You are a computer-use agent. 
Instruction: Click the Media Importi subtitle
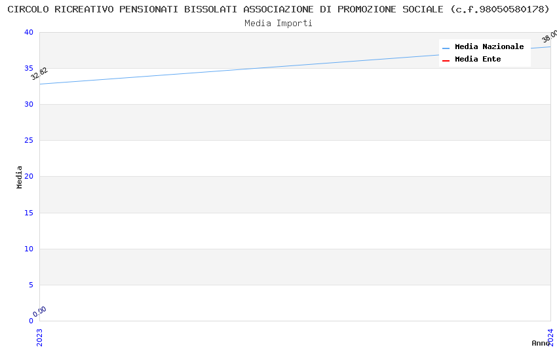click(278, 24)
